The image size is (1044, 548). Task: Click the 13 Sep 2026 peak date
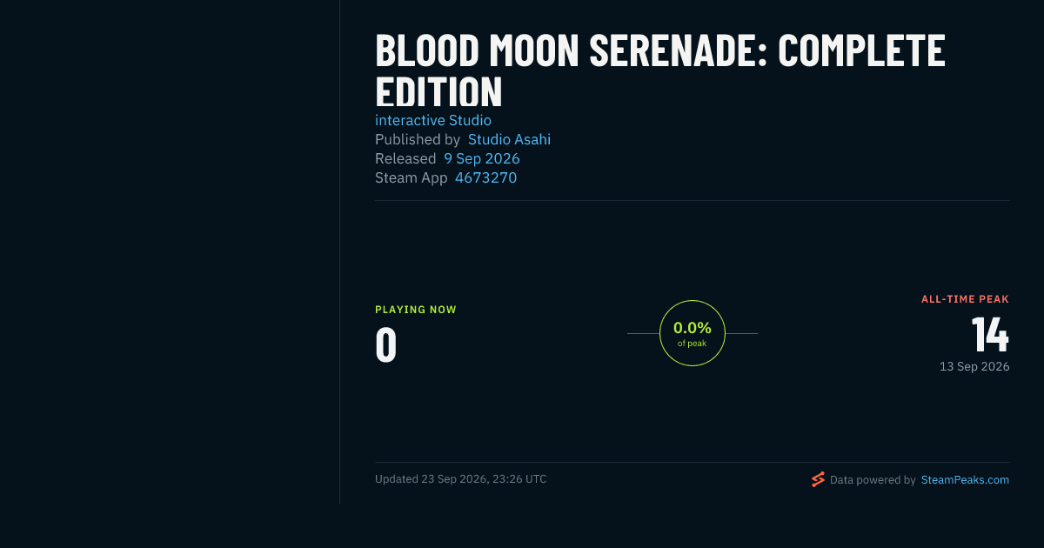point(974,367)
